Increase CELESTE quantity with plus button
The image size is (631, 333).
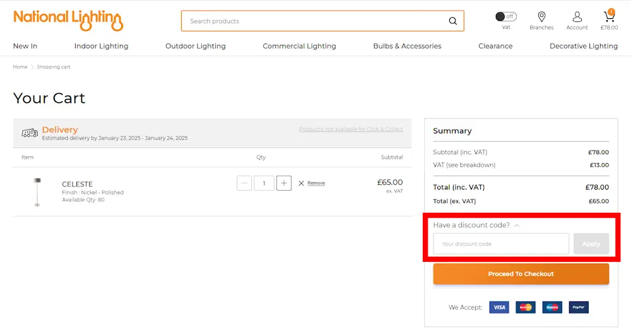pos(284,183)
